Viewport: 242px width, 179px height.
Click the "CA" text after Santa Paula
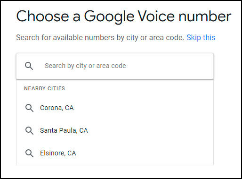coord(83,130)
